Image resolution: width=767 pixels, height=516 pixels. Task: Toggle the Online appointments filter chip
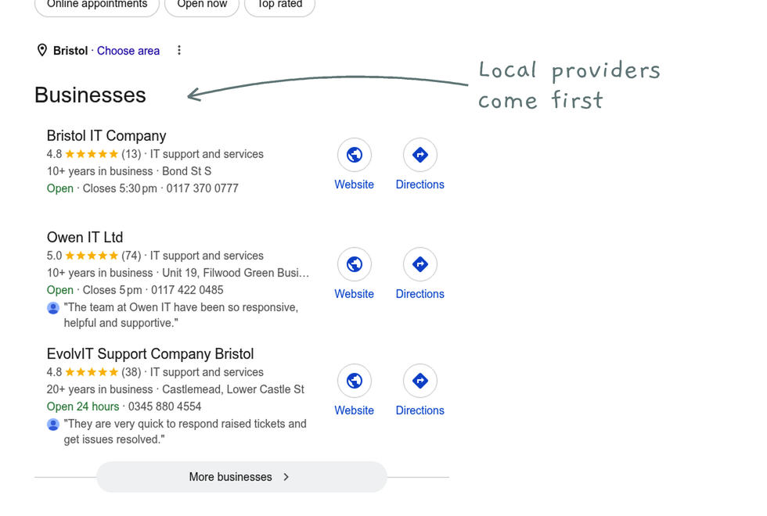click(x=97, y=5)
